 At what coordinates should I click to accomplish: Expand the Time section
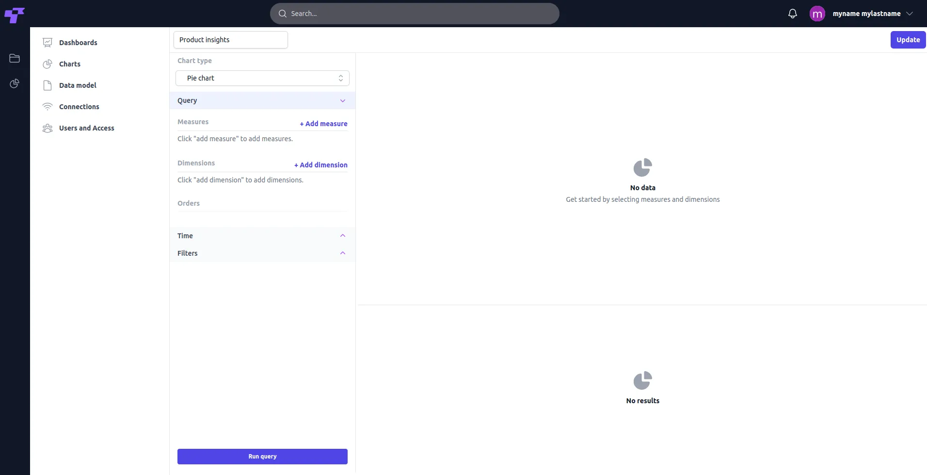tap(262, 236)
